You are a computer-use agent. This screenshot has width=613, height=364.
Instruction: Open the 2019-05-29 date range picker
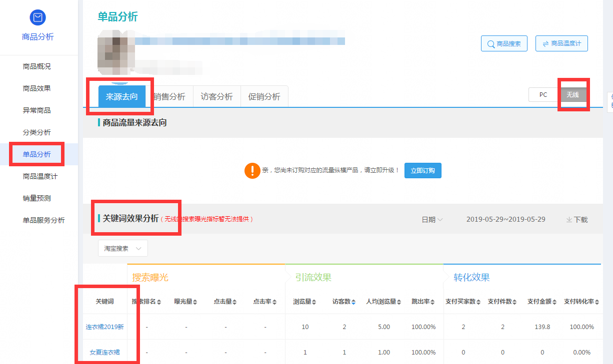click(505, 220)
